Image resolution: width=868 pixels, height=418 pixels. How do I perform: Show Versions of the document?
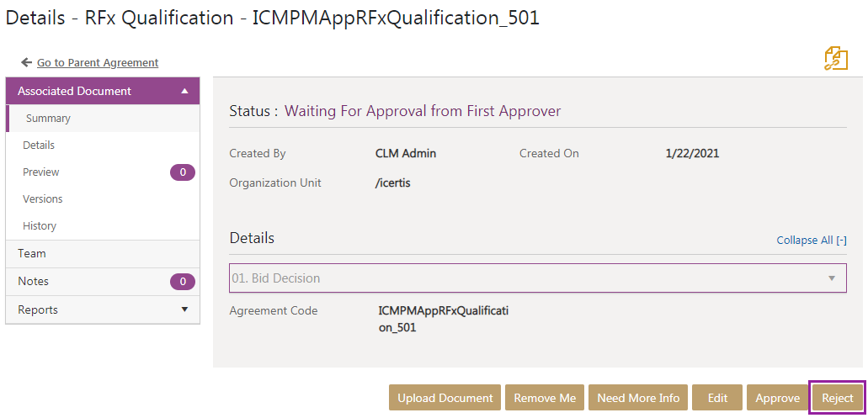tap(43, 199)
